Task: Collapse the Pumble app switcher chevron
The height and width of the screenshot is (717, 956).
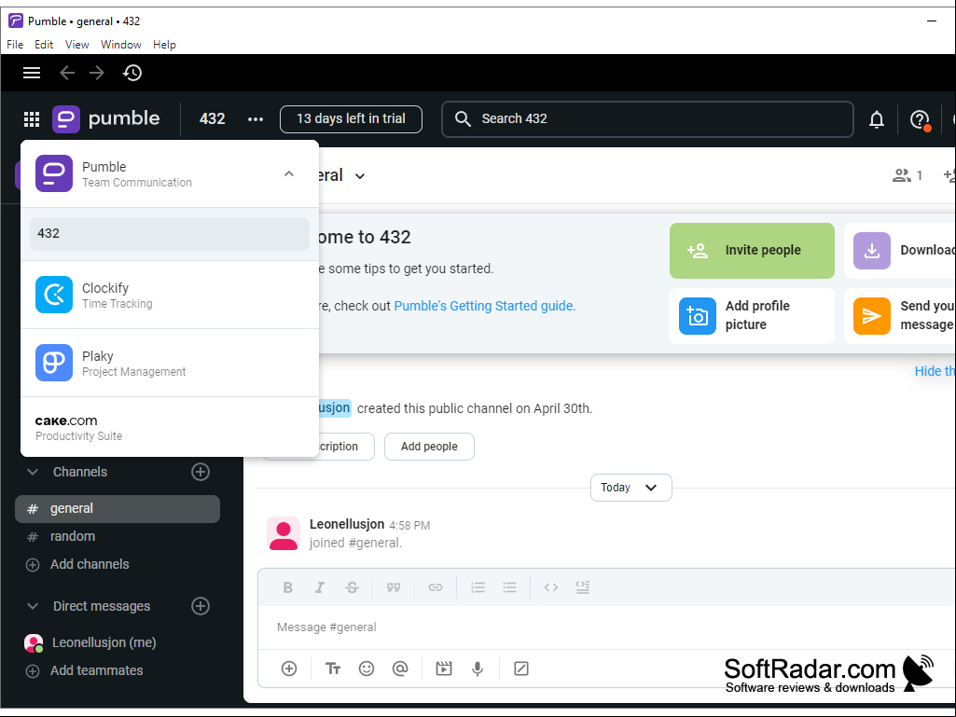Action: point(289,174)
